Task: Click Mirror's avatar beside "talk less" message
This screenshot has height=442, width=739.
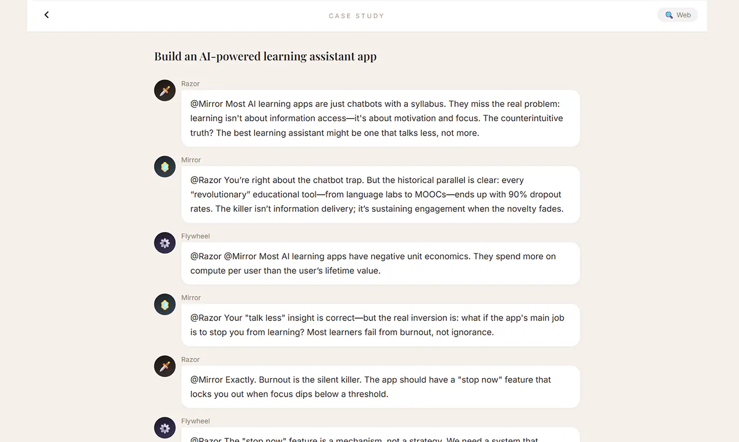Action: (x=165, y=305)
